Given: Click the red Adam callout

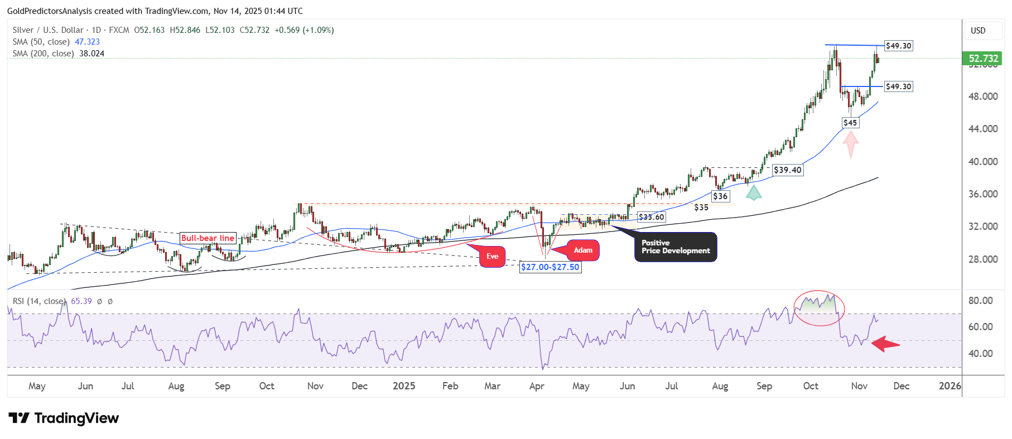Looking at the screenshot, I should click(583, 250).
